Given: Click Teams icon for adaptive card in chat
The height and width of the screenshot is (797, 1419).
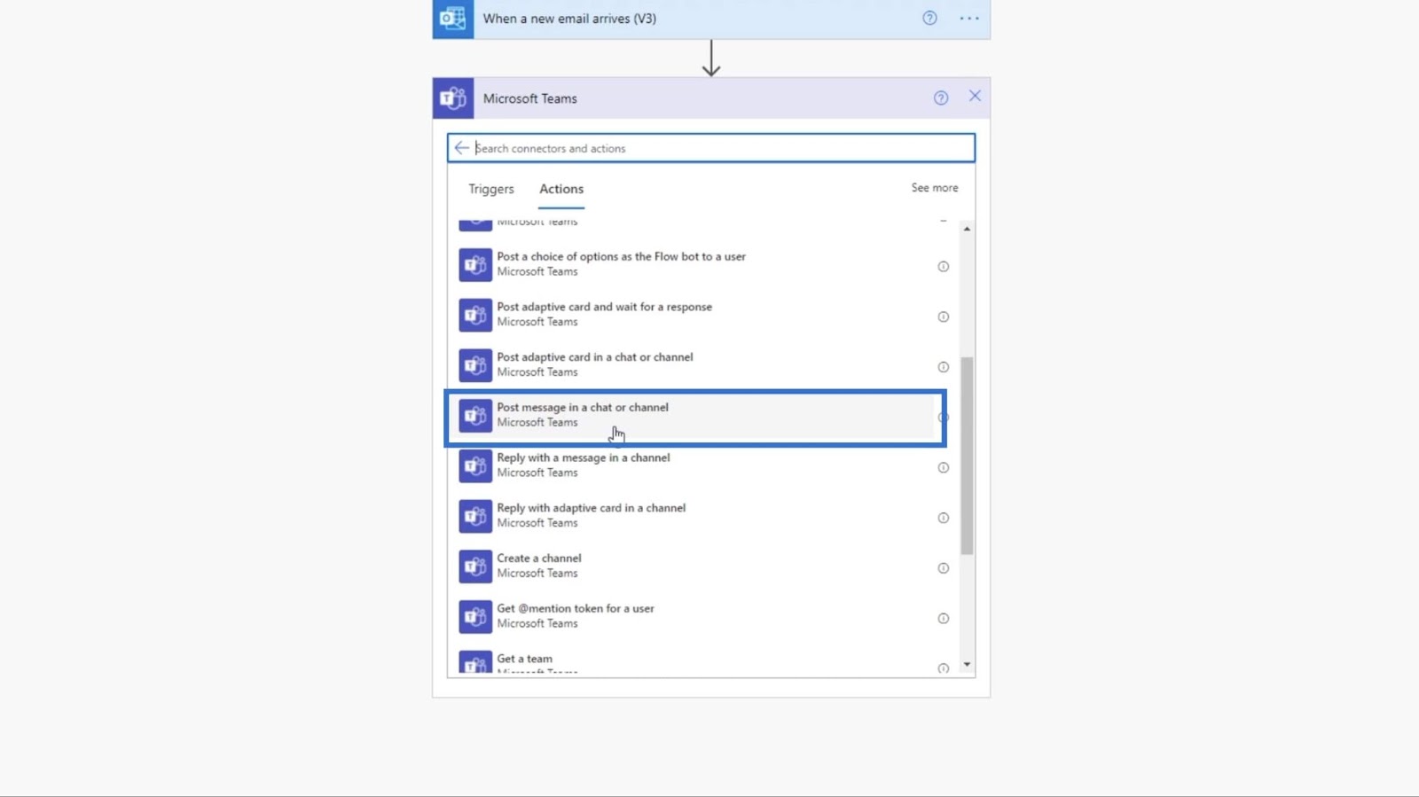Looking at the screenshot, I should coord(475,365).
